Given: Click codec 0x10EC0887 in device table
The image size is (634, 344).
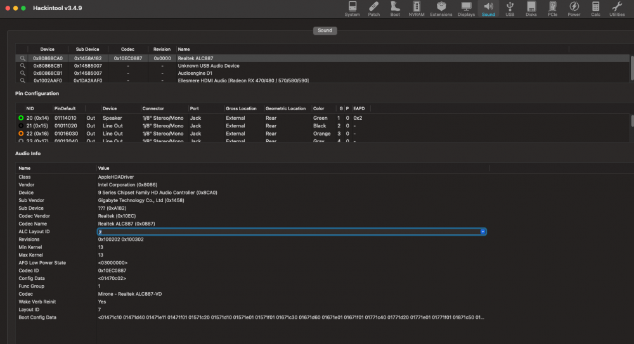Looking at the screenshot, I should click(128, 58).
